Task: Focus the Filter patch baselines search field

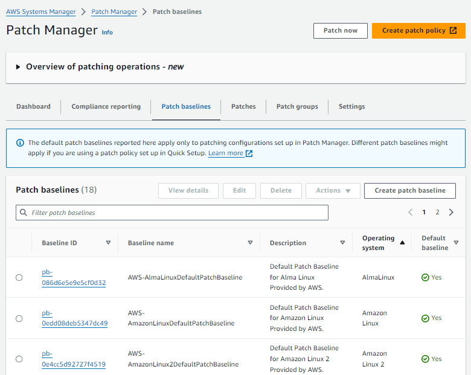Action: [x=172, y=213]
